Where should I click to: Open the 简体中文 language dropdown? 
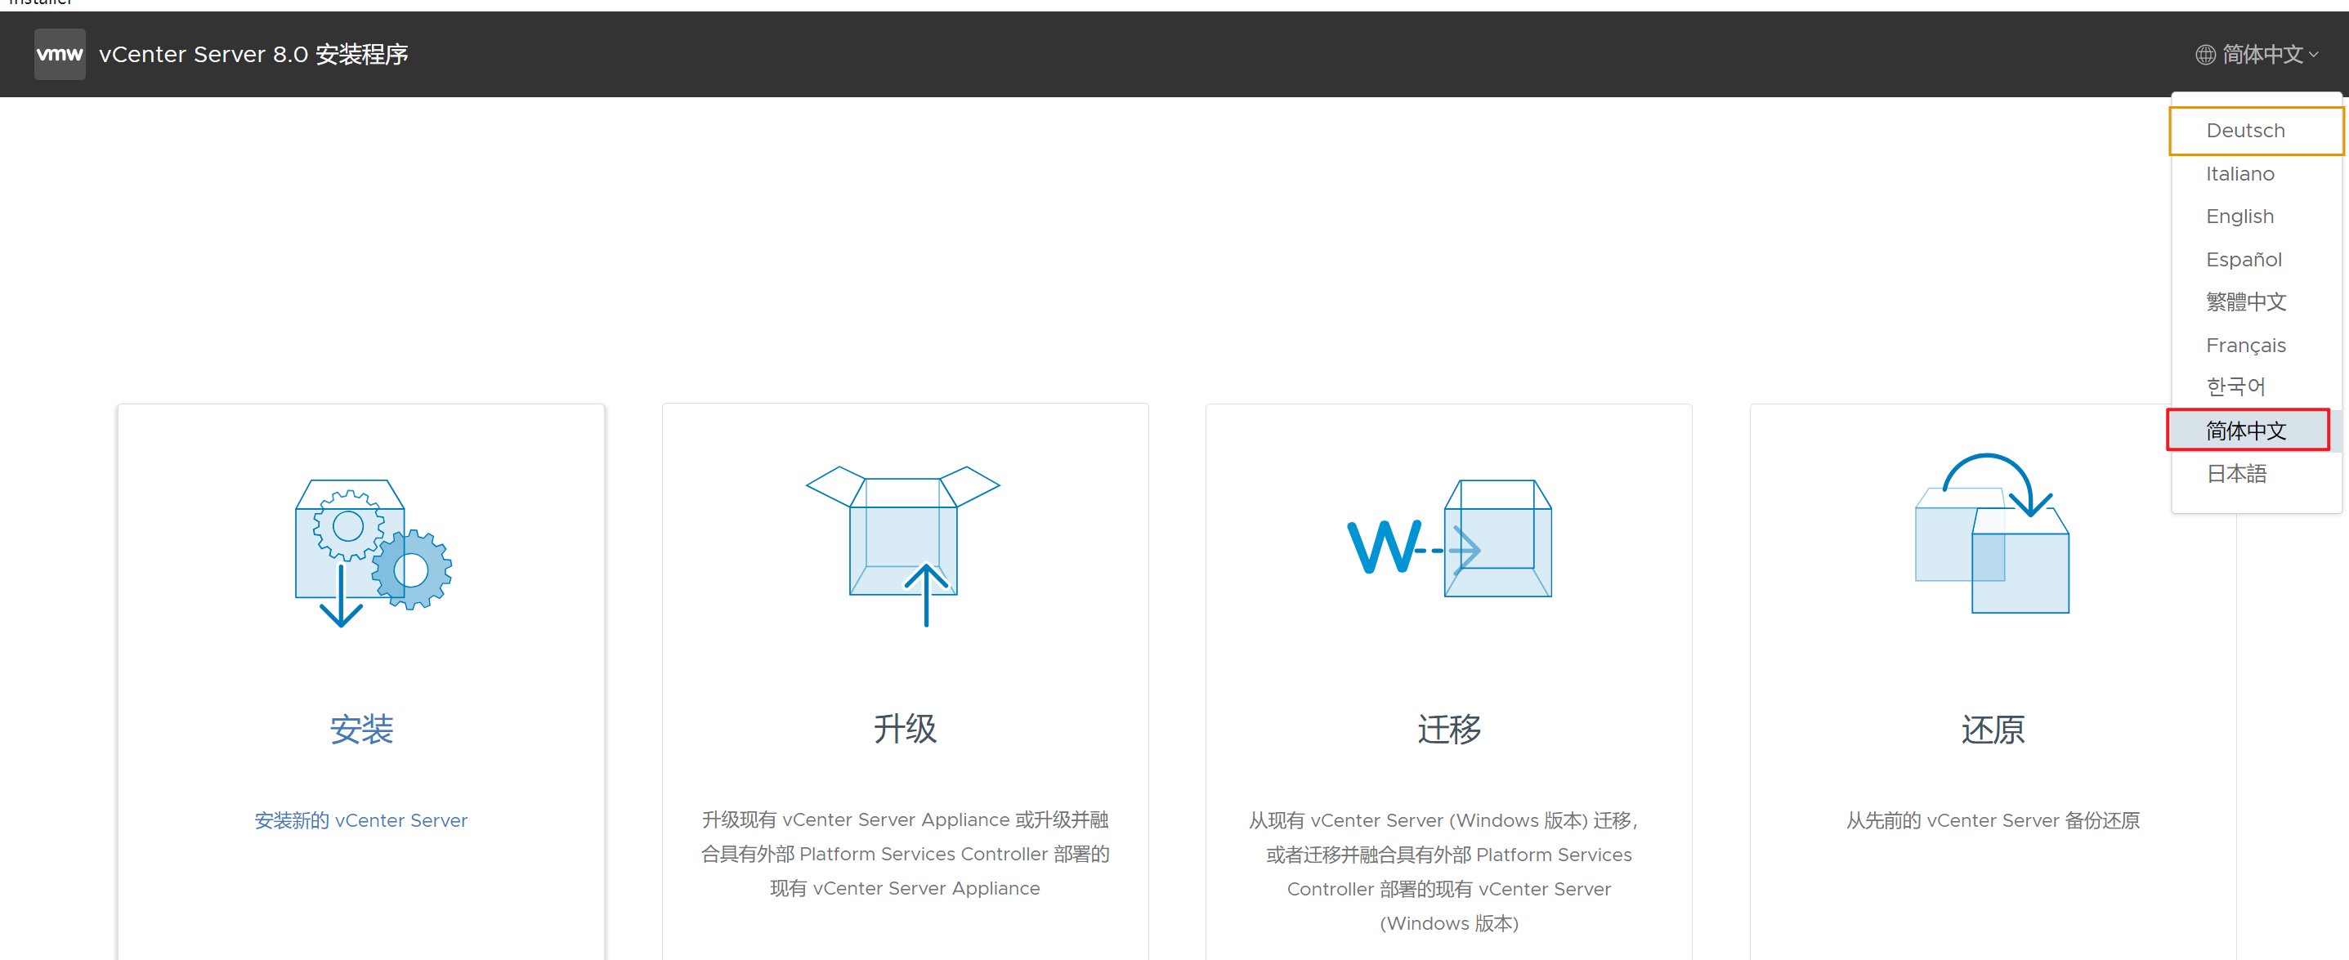(x=2263, y=55)
